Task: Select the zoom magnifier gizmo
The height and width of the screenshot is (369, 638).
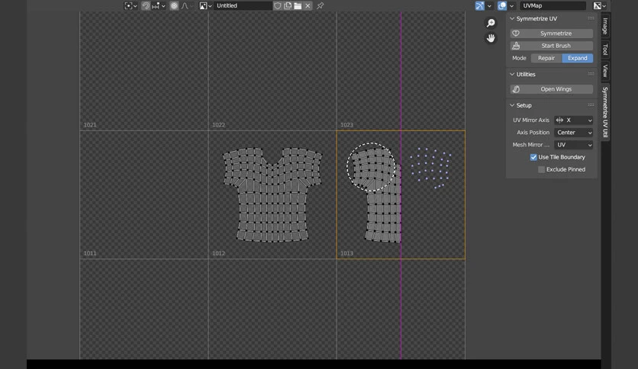Action: (x=491, y=23)
